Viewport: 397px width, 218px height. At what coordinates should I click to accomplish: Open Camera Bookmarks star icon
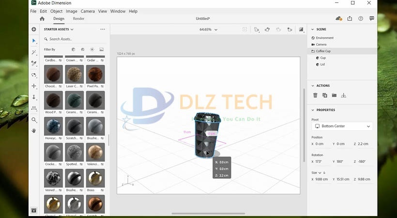[x=290, y=30]
